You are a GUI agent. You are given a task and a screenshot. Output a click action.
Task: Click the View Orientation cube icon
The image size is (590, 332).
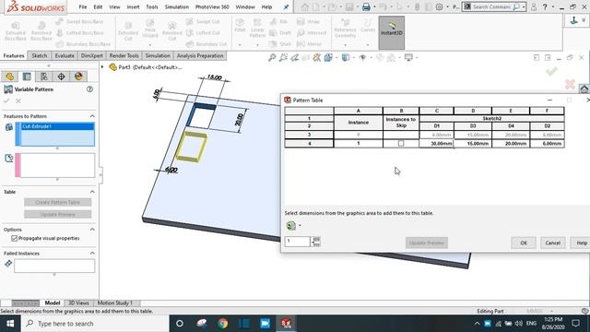(x=328, y=57)
